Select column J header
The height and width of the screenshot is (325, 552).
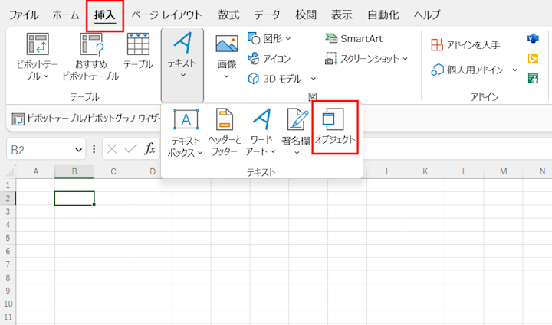[x=386, y=171]
